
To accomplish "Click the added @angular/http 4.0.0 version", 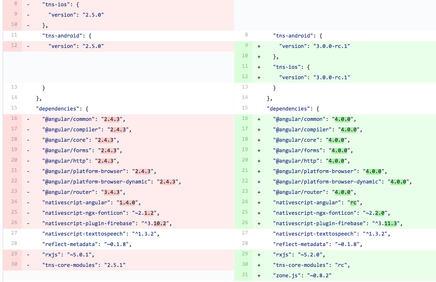I will pos(336,161).
